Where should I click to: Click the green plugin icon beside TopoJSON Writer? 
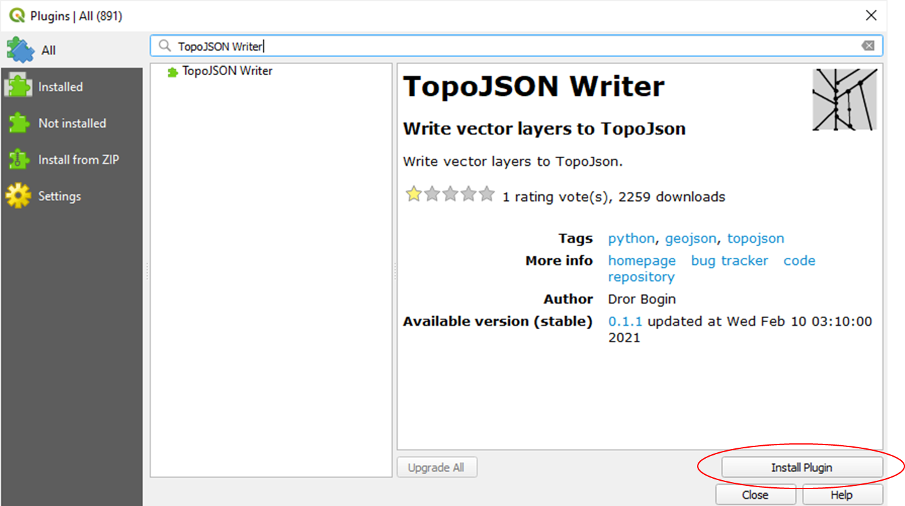172,72
